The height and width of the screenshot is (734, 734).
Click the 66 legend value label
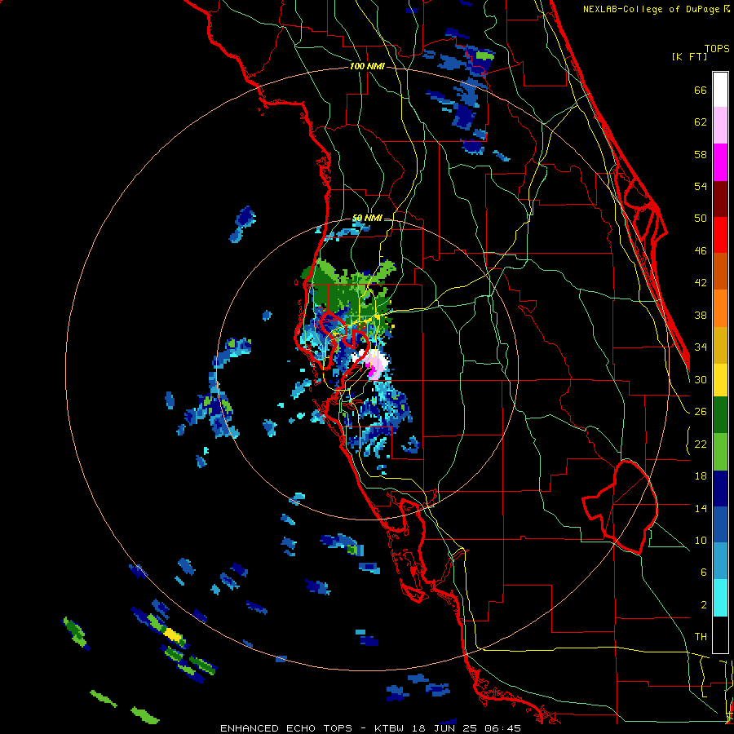click(701, 91)
